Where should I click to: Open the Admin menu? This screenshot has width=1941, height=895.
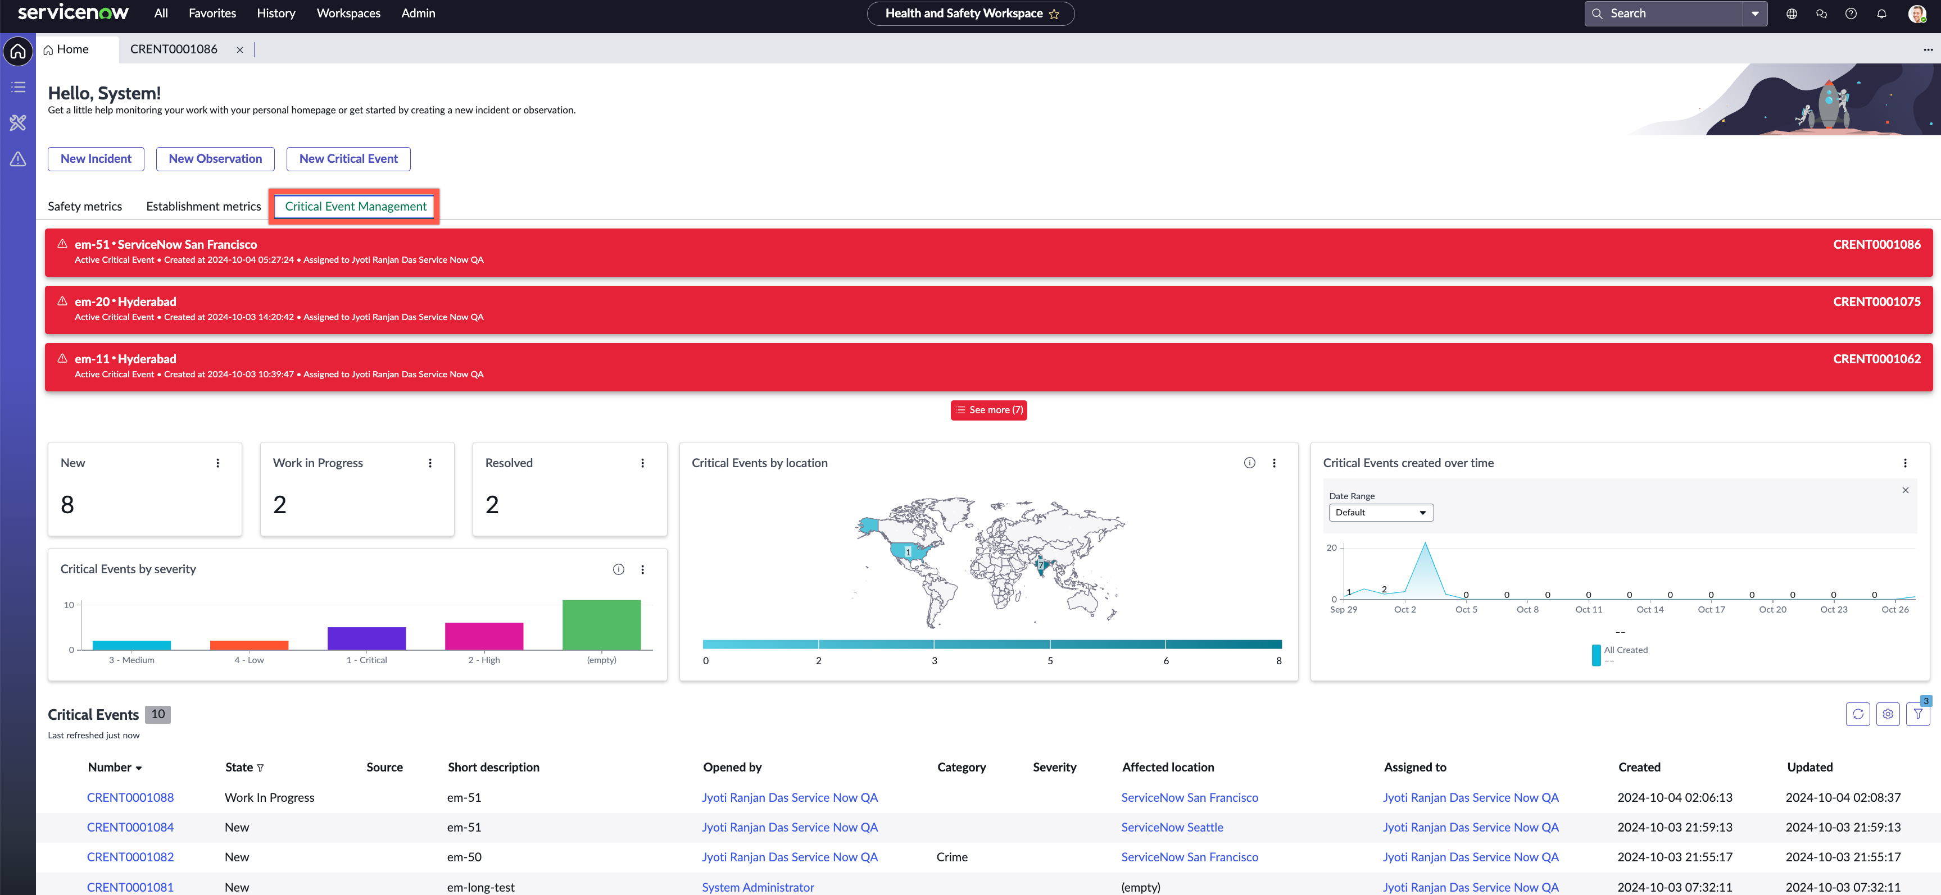click(418, 13)
